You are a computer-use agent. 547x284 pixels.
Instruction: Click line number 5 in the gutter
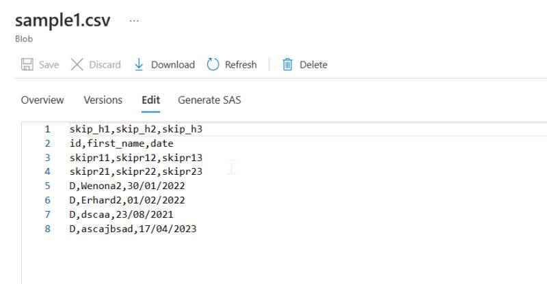point(47,186)
